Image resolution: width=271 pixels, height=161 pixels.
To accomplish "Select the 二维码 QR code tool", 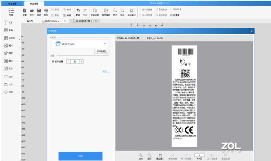I will click(x=9, y=38).
